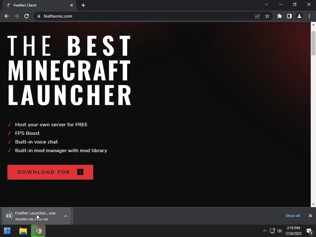The width and height of the screenshot is (316, 237).
Task: Click the Feather Launcher download file icon
Action: point(9,216)
